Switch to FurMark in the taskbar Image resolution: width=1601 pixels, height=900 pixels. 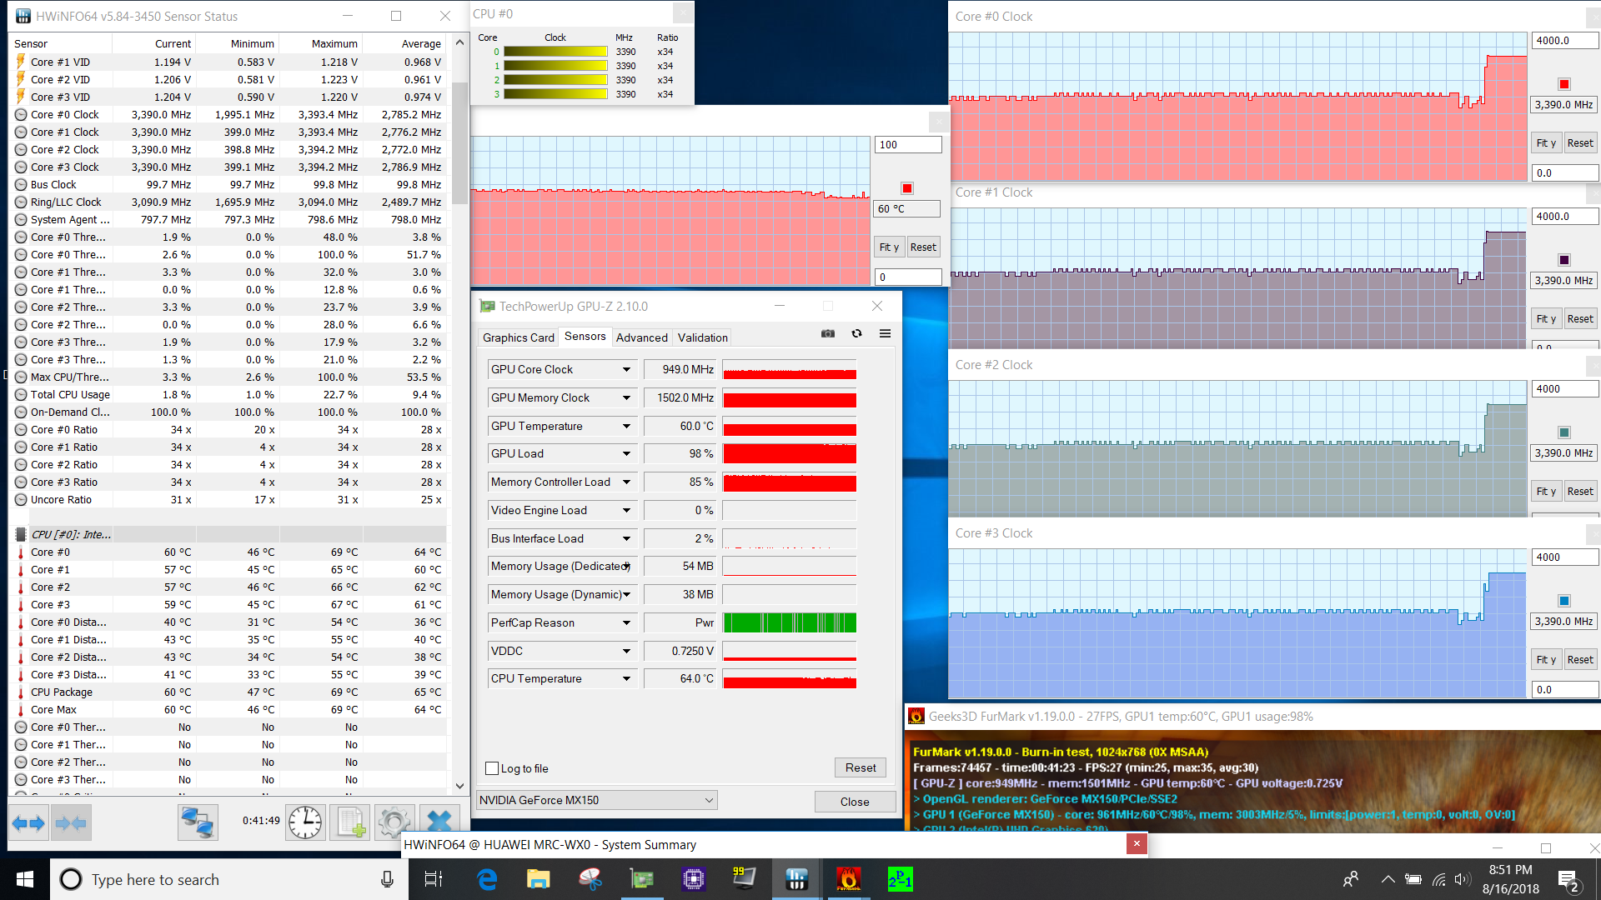click(x=848, y=879)
